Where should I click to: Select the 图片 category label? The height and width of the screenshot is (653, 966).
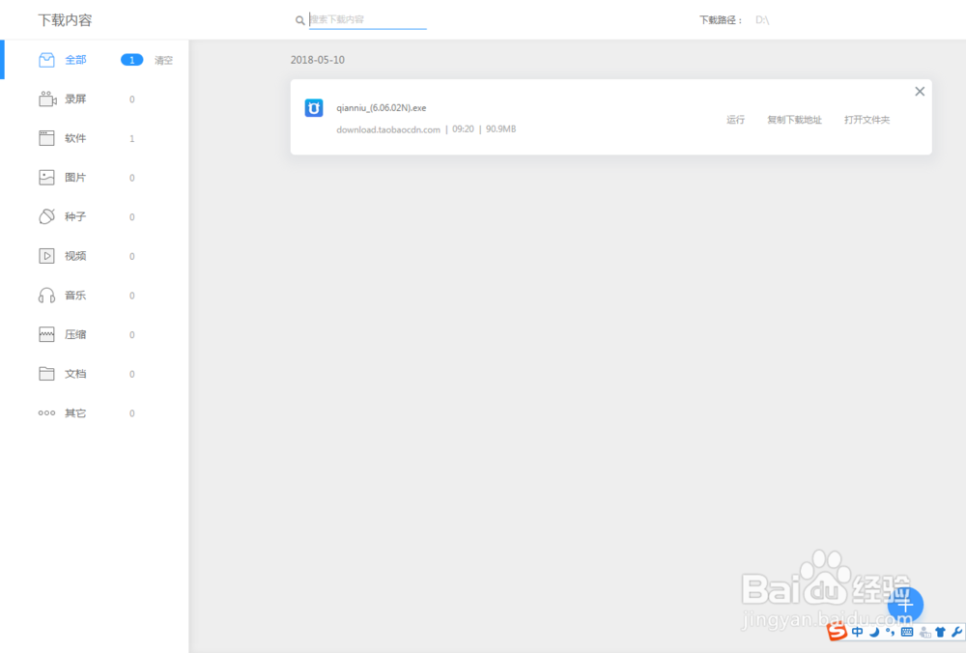coord(75,178)
